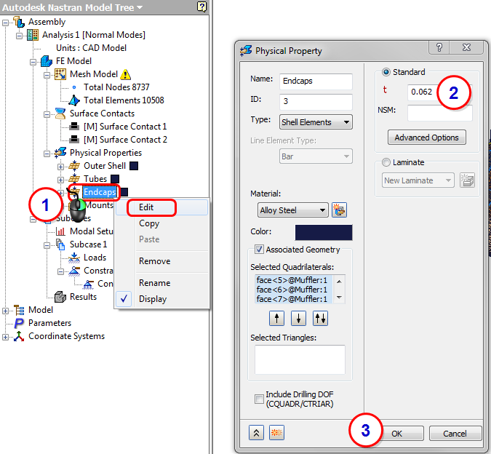Click the FE Model cube icon
Image resolution: width=491 pixels, height=454 pixels.
[x=47, y=61]
